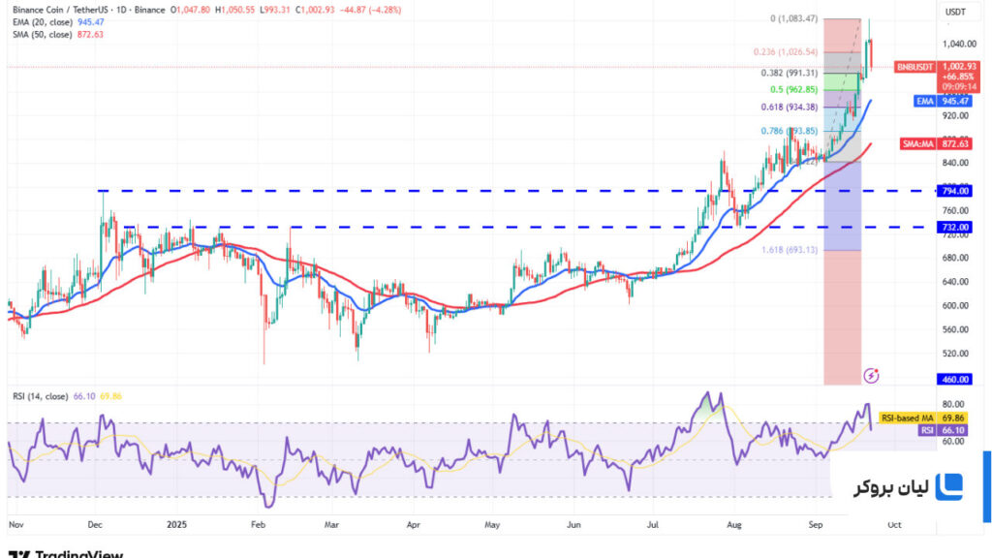Select the 66.10 RSI value on the axis
Image resolution: width=992 pixels, height=558 pixels.
pos(953,430)
